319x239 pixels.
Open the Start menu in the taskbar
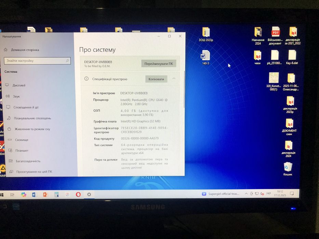click(x=2, y=195)
